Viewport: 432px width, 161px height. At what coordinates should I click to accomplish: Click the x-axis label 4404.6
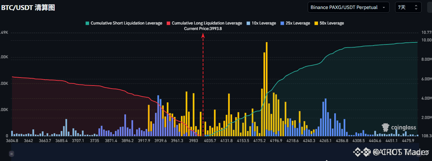pyautogui.click(x=375, y=141)
